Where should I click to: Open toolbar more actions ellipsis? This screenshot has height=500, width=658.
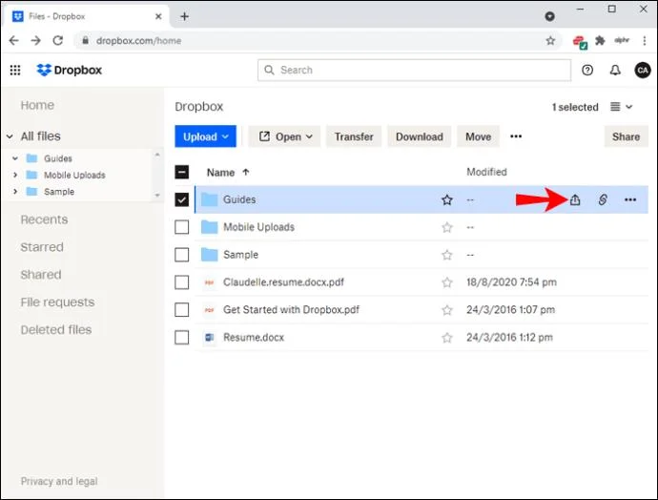click(x=516, y=136)
